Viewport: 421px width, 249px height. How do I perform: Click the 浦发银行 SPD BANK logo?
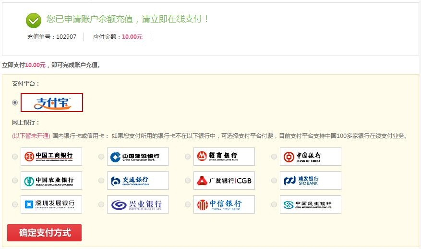[x=311, y=181]
